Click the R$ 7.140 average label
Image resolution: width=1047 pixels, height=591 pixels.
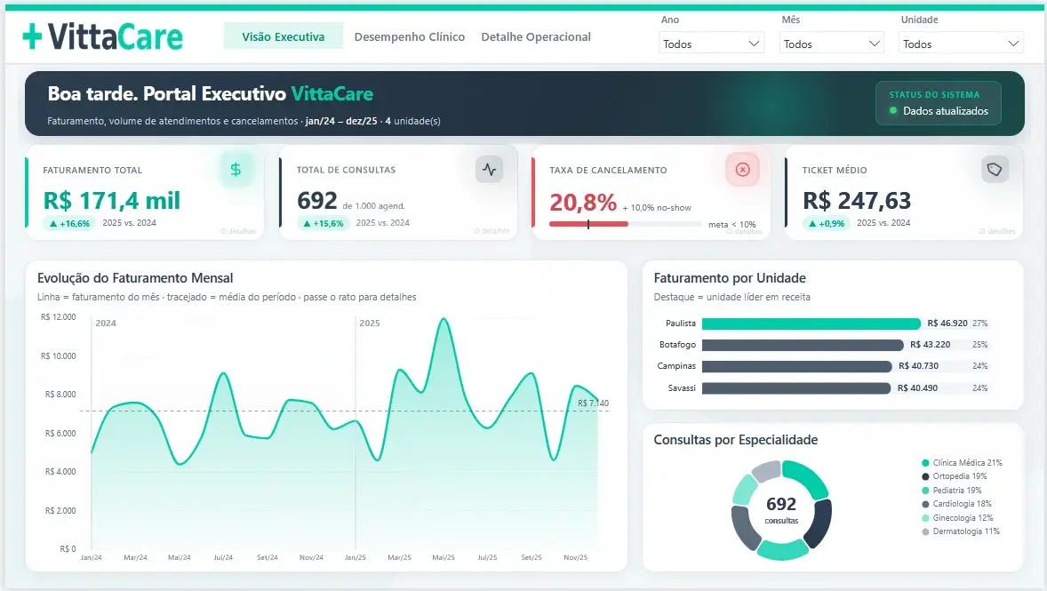click(593, 403)
